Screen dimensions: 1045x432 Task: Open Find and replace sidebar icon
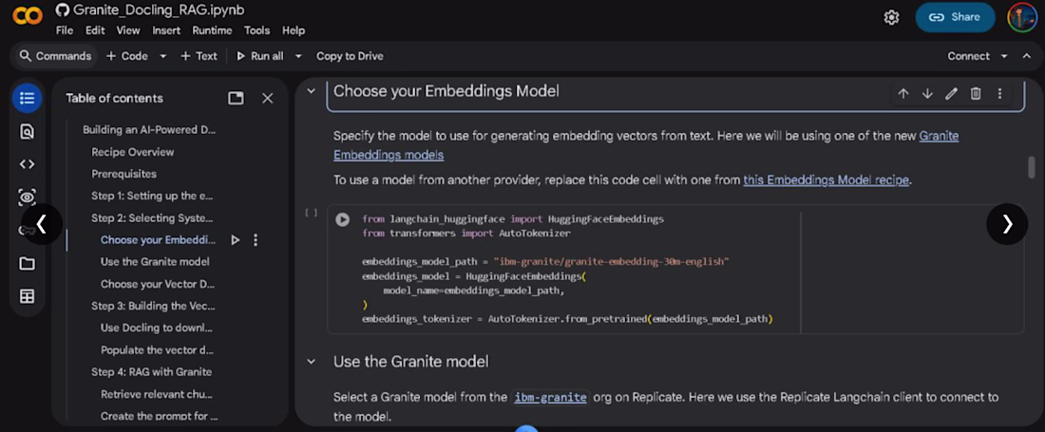click(x=27, y=131)
